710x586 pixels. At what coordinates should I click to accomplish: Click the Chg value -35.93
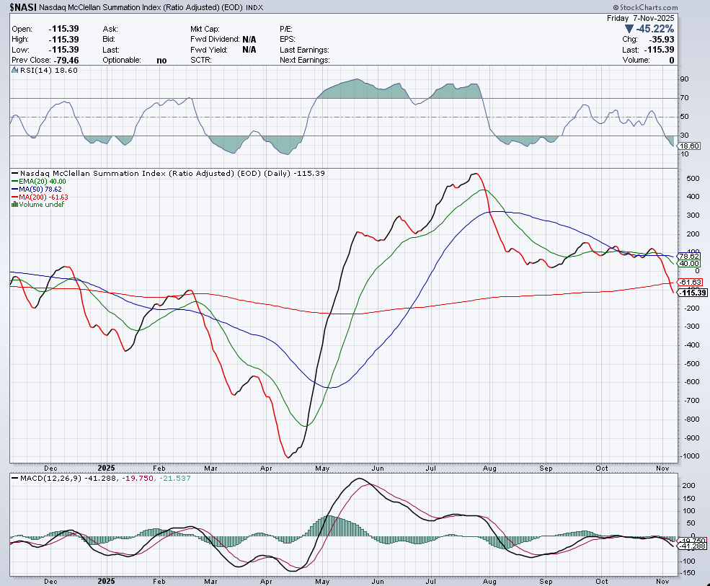click(x=662, y=40)
